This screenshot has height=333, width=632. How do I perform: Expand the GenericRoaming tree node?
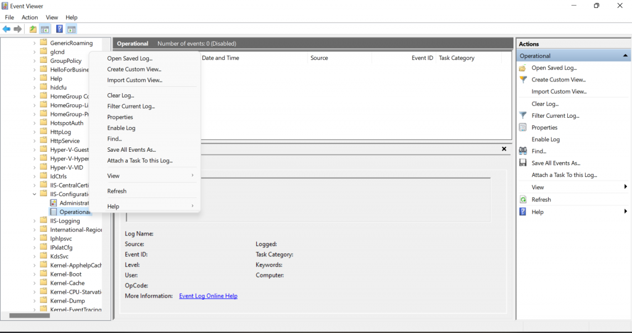coord(35,43)
